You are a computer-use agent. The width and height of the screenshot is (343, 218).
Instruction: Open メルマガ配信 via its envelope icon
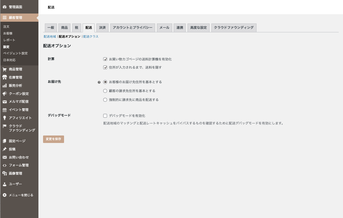tap(5, 102)
